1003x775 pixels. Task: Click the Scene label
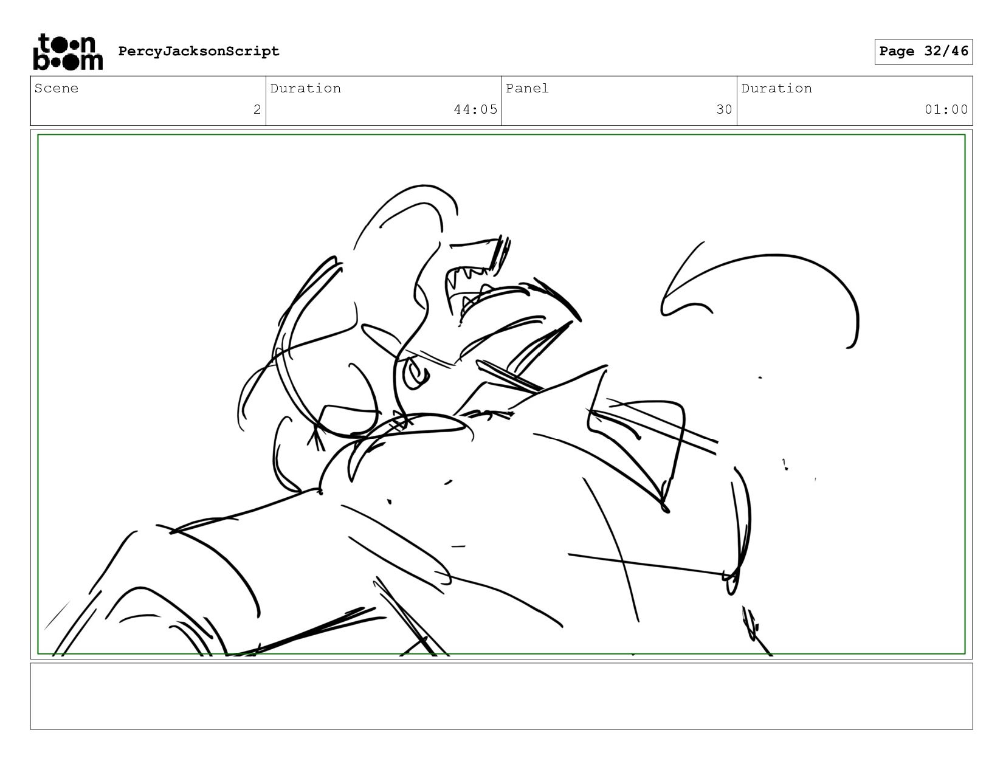point(57,88)
